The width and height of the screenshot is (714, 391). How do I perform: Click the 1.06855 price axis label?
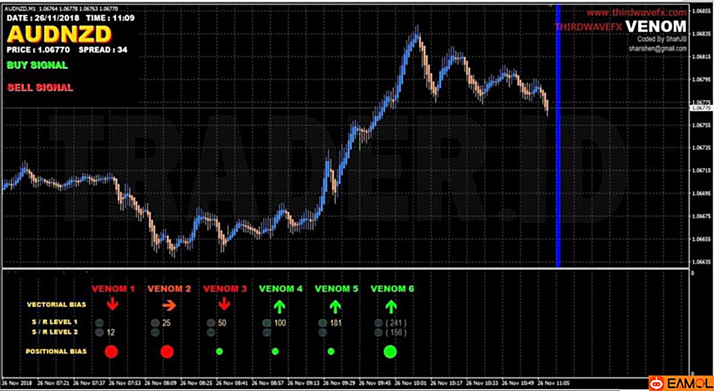point(701,11)
